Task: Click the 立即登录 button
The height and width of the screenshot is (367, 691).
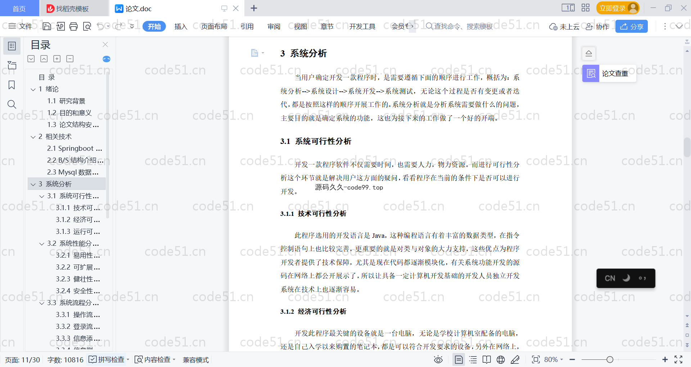Action: [618, 8]
